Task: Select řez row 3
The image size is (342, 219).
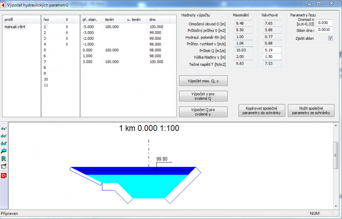Action: pyautogui.click(x=45, y=38)
